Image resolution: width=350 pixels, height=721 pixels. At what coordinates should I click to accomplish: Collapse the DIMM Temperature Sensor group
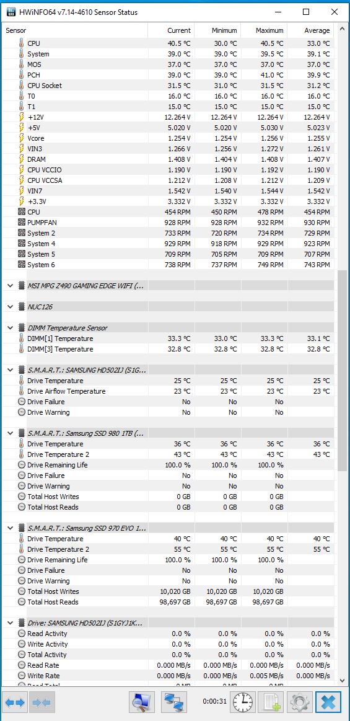(x=10, y=328)
